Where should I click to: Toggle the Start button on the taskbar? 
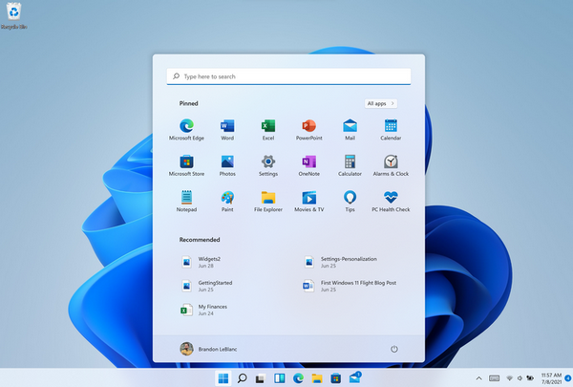223,378
